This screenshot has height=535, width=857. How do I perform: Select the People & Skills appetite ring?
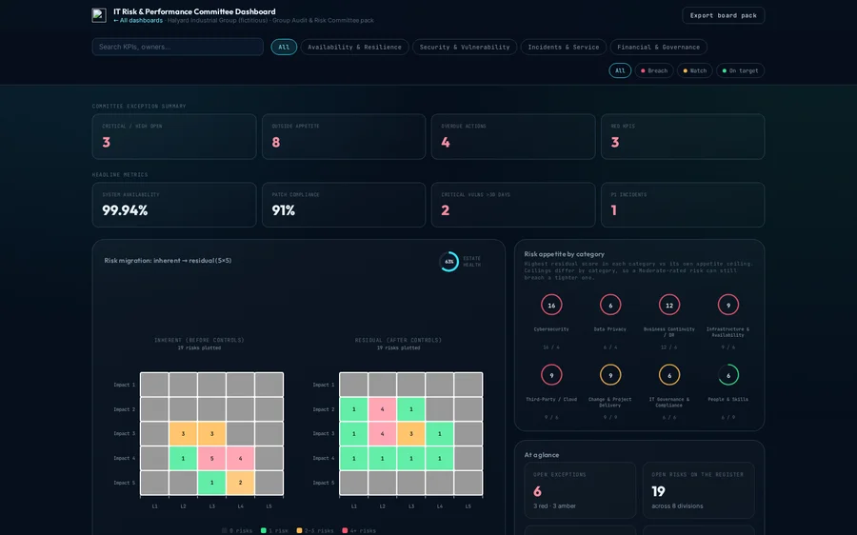click(728, 375)
